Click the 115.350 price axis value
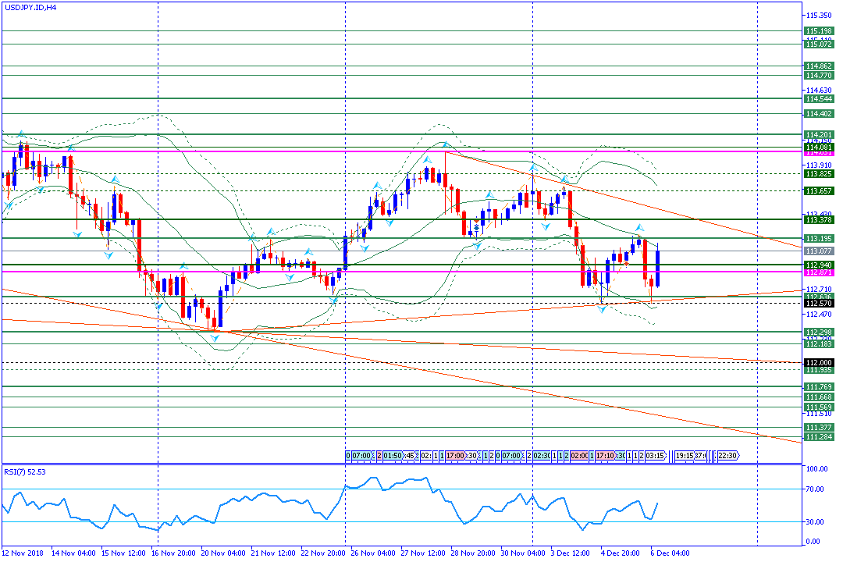Image resolution: width=843 pixels, height=562 pixels. [820, 15]
